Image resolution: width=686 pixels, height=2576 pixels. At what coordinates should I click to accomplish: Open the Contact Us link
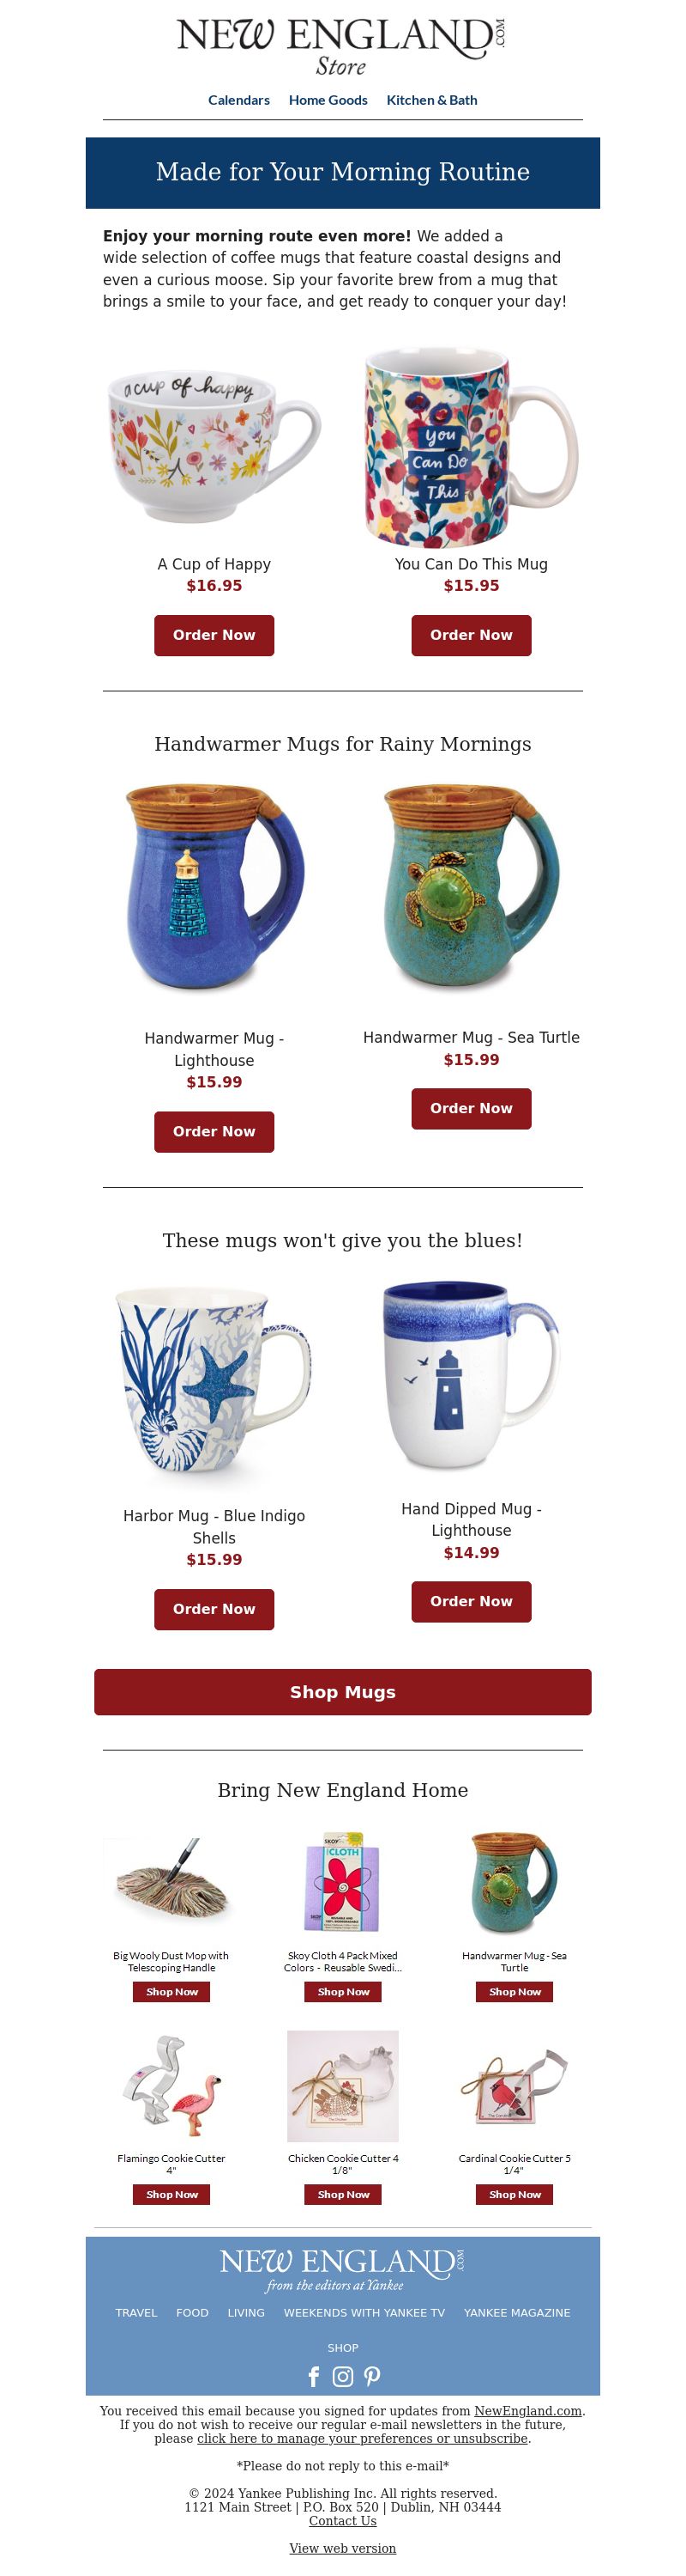pos(342,2521)
